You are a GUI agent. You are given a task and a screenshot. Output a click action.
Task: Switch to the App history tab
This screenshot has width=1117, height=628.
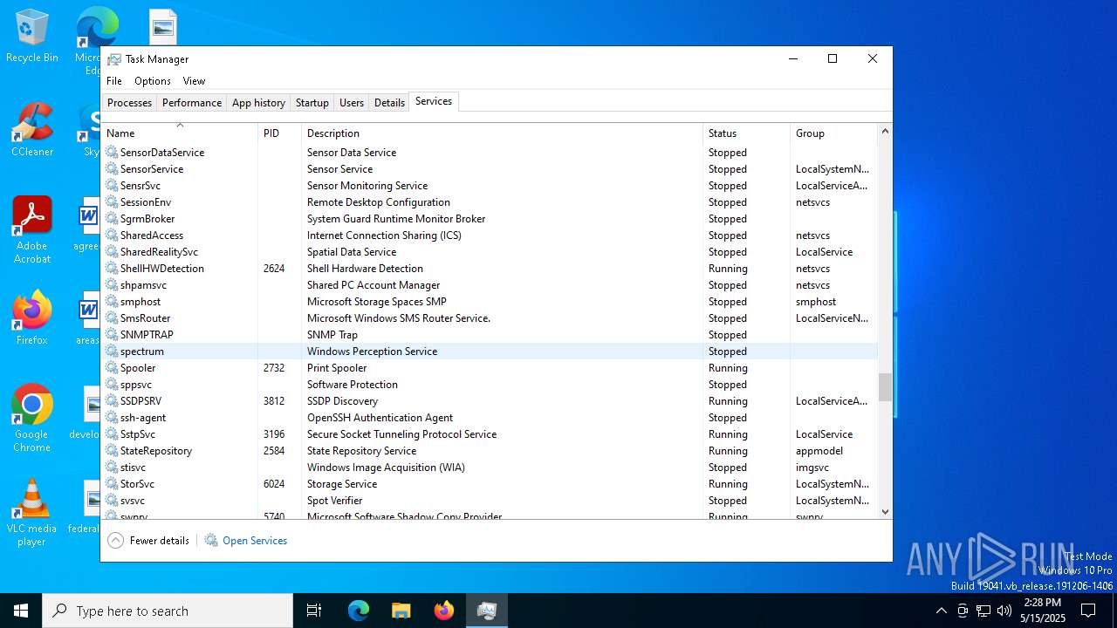click(x=258, y=103)
